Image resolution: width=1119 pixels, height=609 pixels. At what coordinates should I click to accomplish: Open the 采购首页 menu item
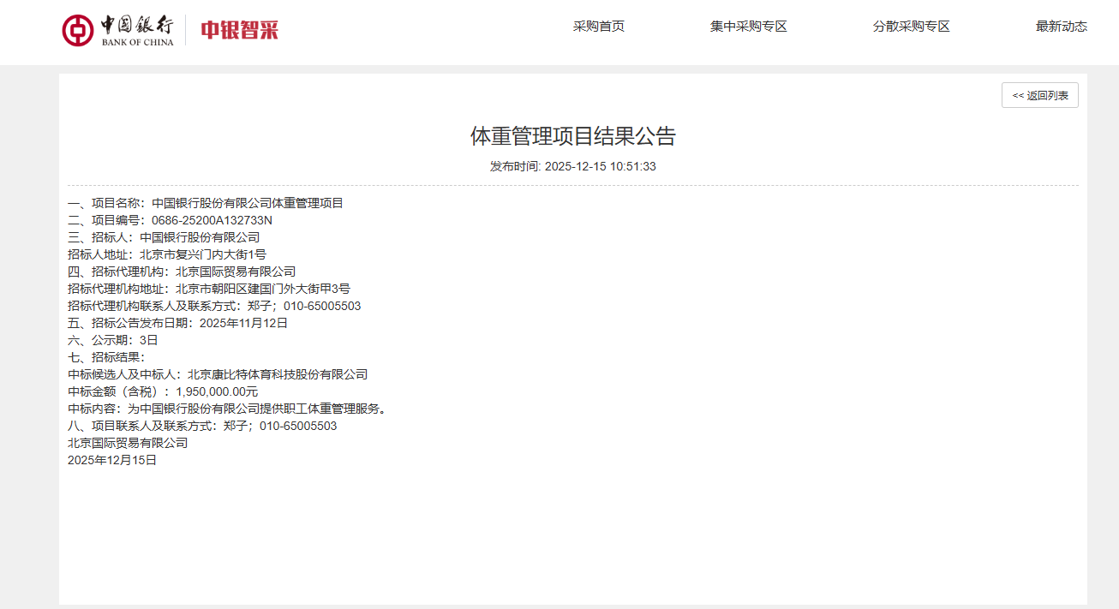(599, 27)
